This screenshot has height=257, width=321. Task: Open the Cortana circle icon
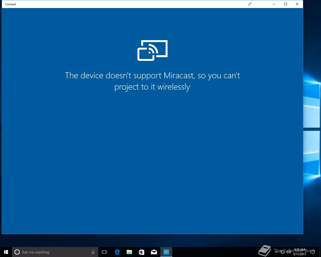[17, 252]
